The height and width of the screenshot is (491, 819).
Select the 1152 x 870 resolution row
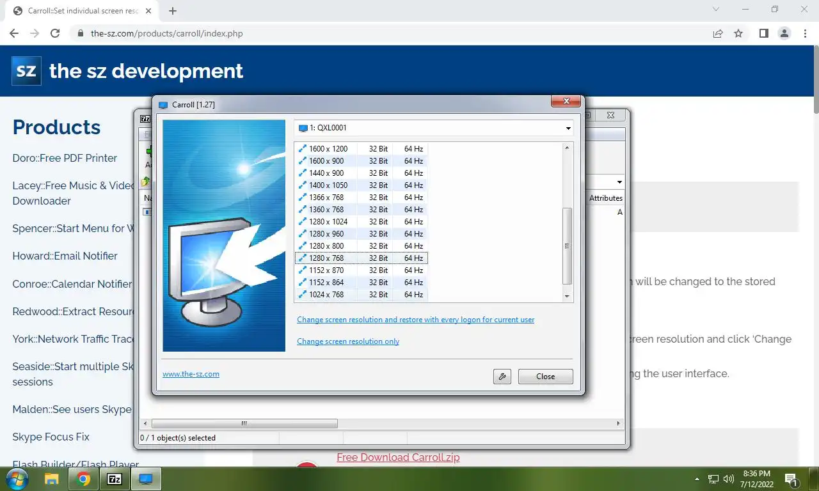tap(361, 270)
